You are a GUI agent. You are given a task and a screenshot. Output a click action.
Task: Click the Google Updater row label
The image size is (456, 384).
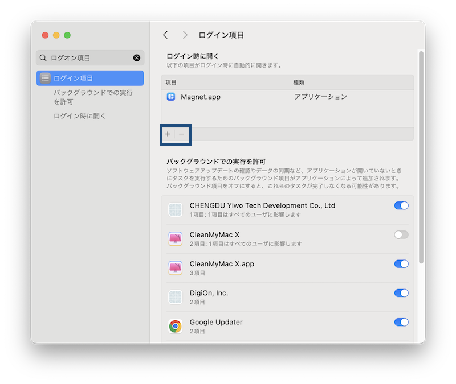(216, 322)
